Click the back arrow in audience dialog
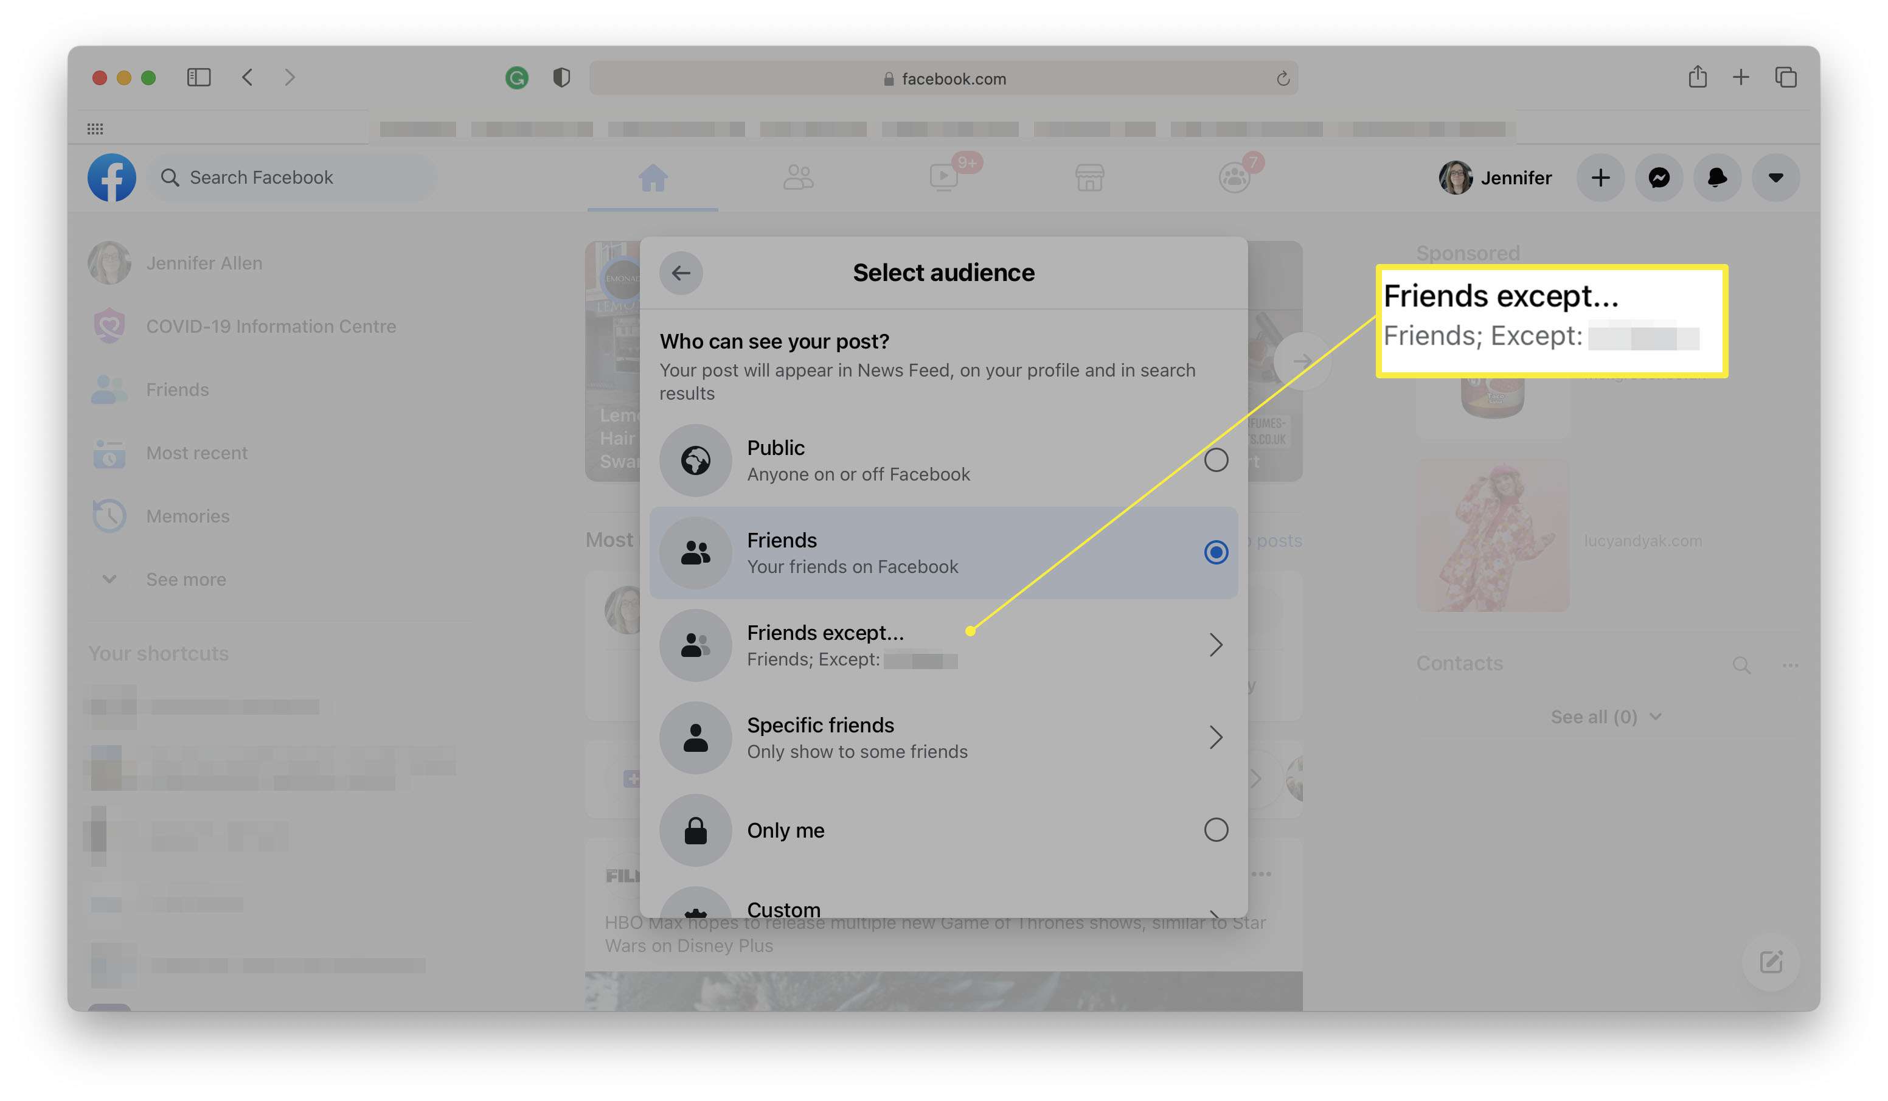This screenshot has height=1101, width=1888. 680,271
